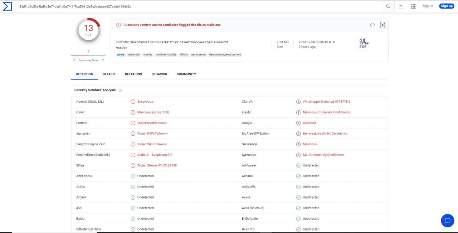Click the Trojan.Stealer.Win32.29558 result

tap(157, 165)
